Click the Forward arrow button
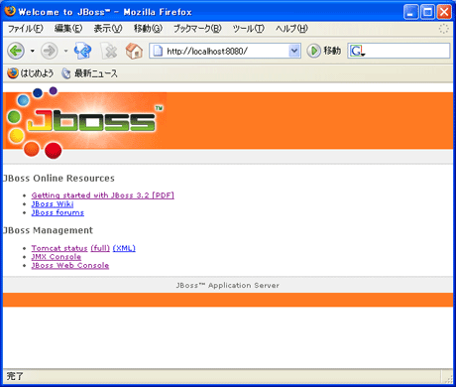 click(49, 51)
